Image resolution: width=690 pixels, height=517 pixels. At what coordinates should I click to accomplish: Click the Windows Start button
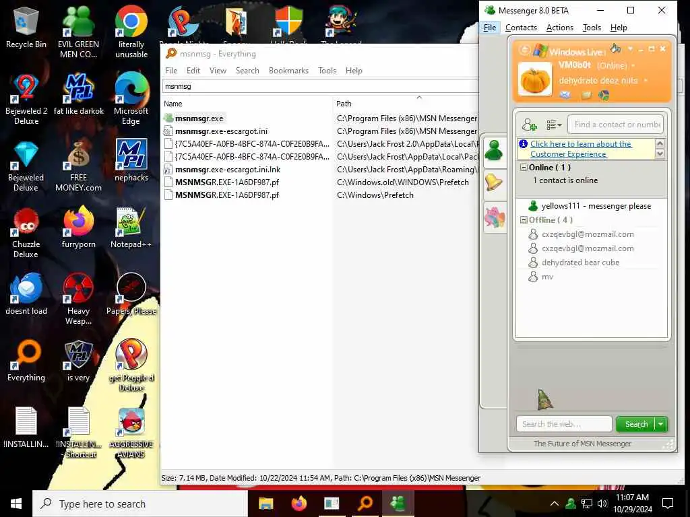coord(16,504)
